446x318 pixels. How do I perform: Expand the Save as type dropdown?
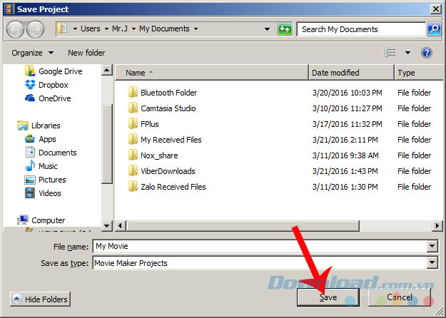tap(432, 263)
